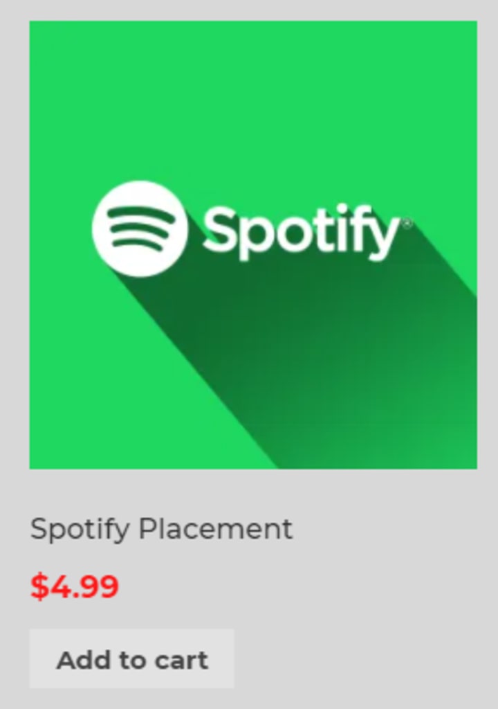Click the Spotify wordmark text in image
The height and width of the screenshot is (709, 498).
(302, 233)
